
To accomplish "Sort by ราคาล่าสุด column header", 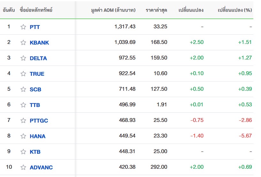I will point(156,10).
